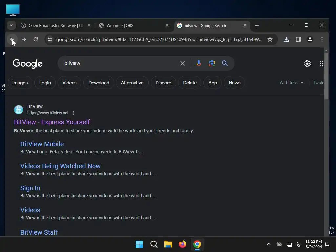The height and width of the screenshot is (252, 336).
Task: Select the App filter chip
Action: pyautogui.click(x=213, y=83)
